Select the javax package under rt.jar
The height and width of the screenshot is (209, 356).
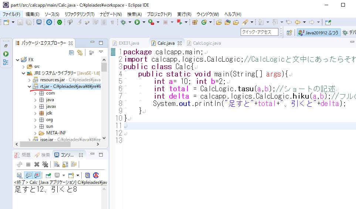pos(51,106)
